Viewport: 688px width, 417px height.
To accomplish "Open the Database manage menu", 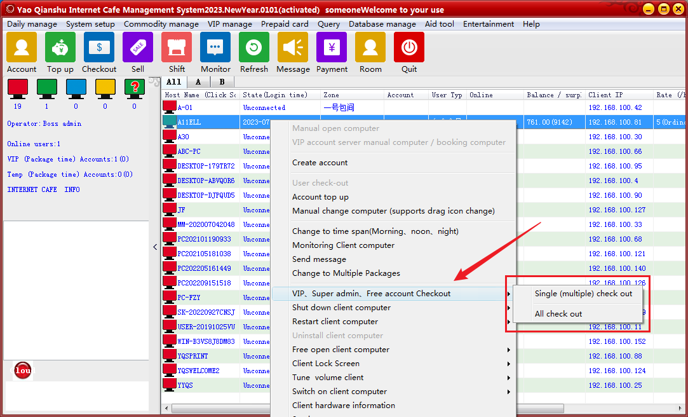I will [382, 24].
